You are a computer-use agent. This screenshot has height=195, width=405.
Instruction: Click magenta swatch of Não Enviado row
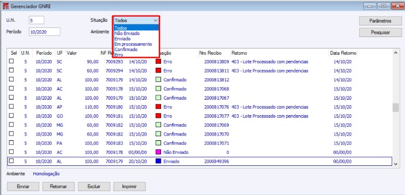click(158, 152)
